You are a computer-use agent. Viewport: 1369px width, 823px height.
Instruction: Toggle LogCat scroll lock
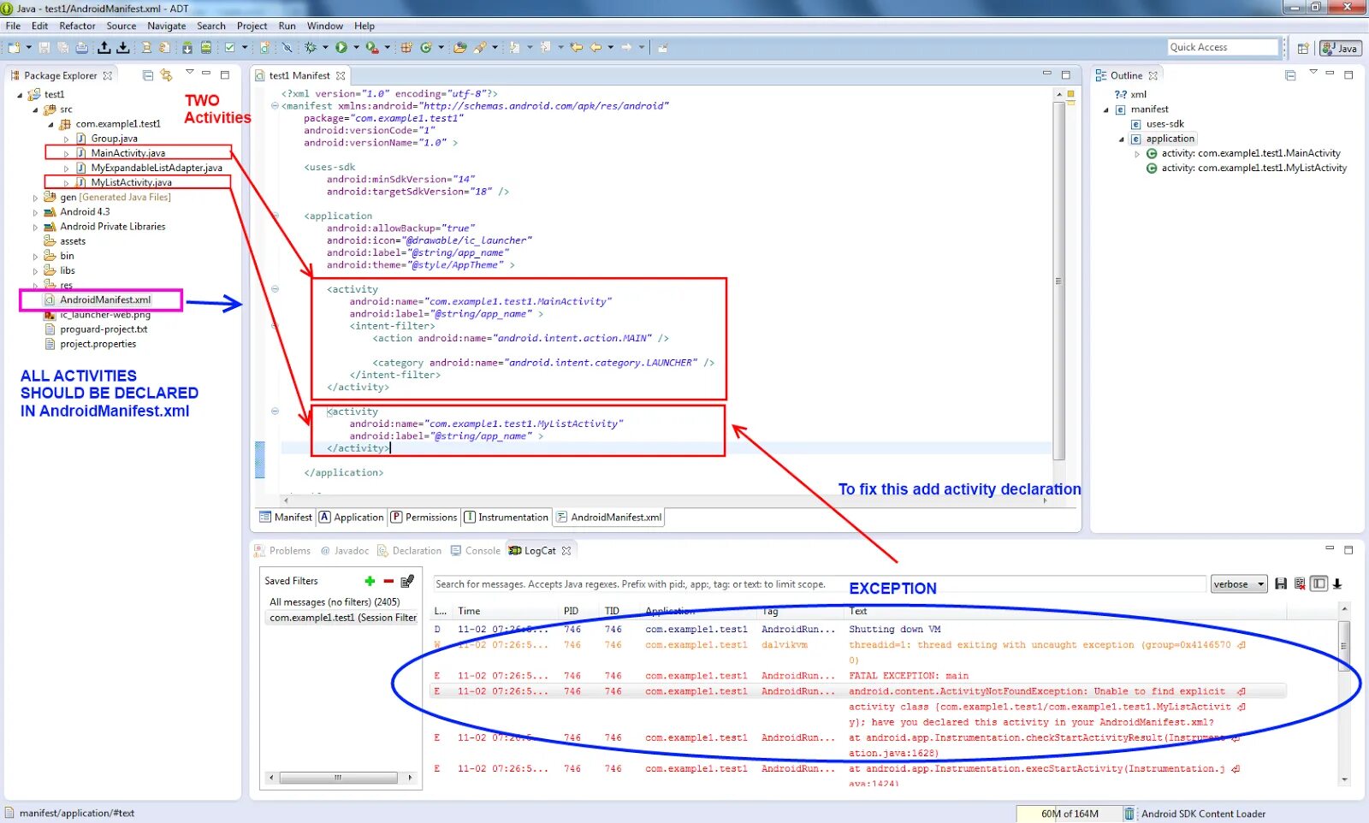click(x=1337, y=583)
